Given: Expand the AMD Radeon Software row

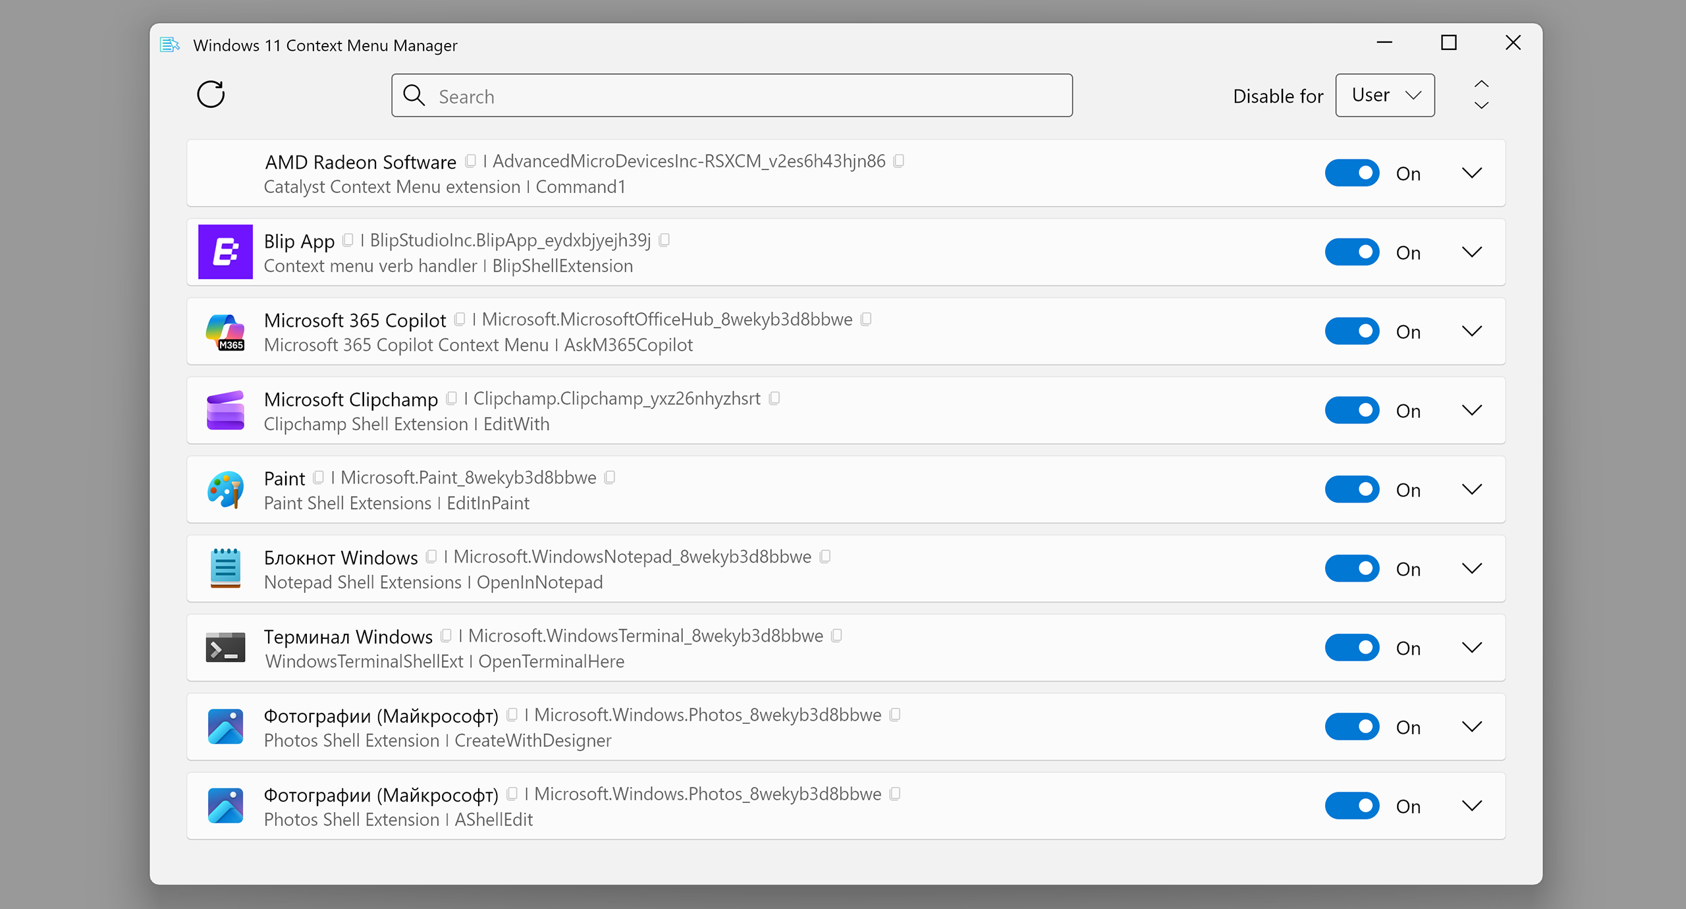Looking at the screenshot, I should point(1472,173).
